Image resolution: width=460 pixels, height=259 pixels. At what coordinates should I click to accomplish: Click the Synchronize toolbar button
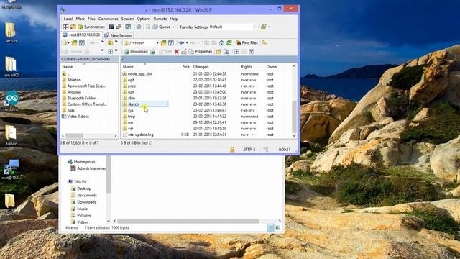point(91,27)
